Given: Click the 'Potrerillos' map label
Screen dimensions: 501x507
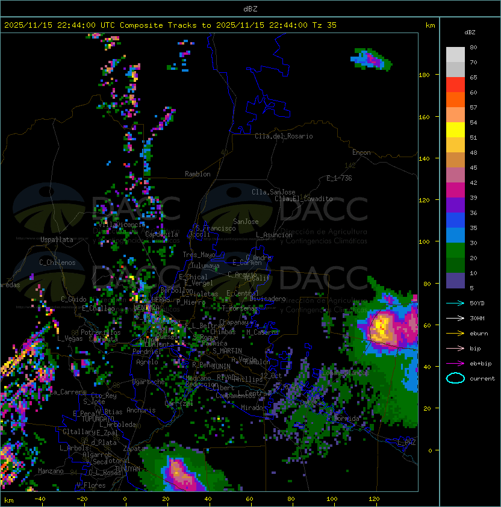Looking at the screenshot, I should 101,332.
